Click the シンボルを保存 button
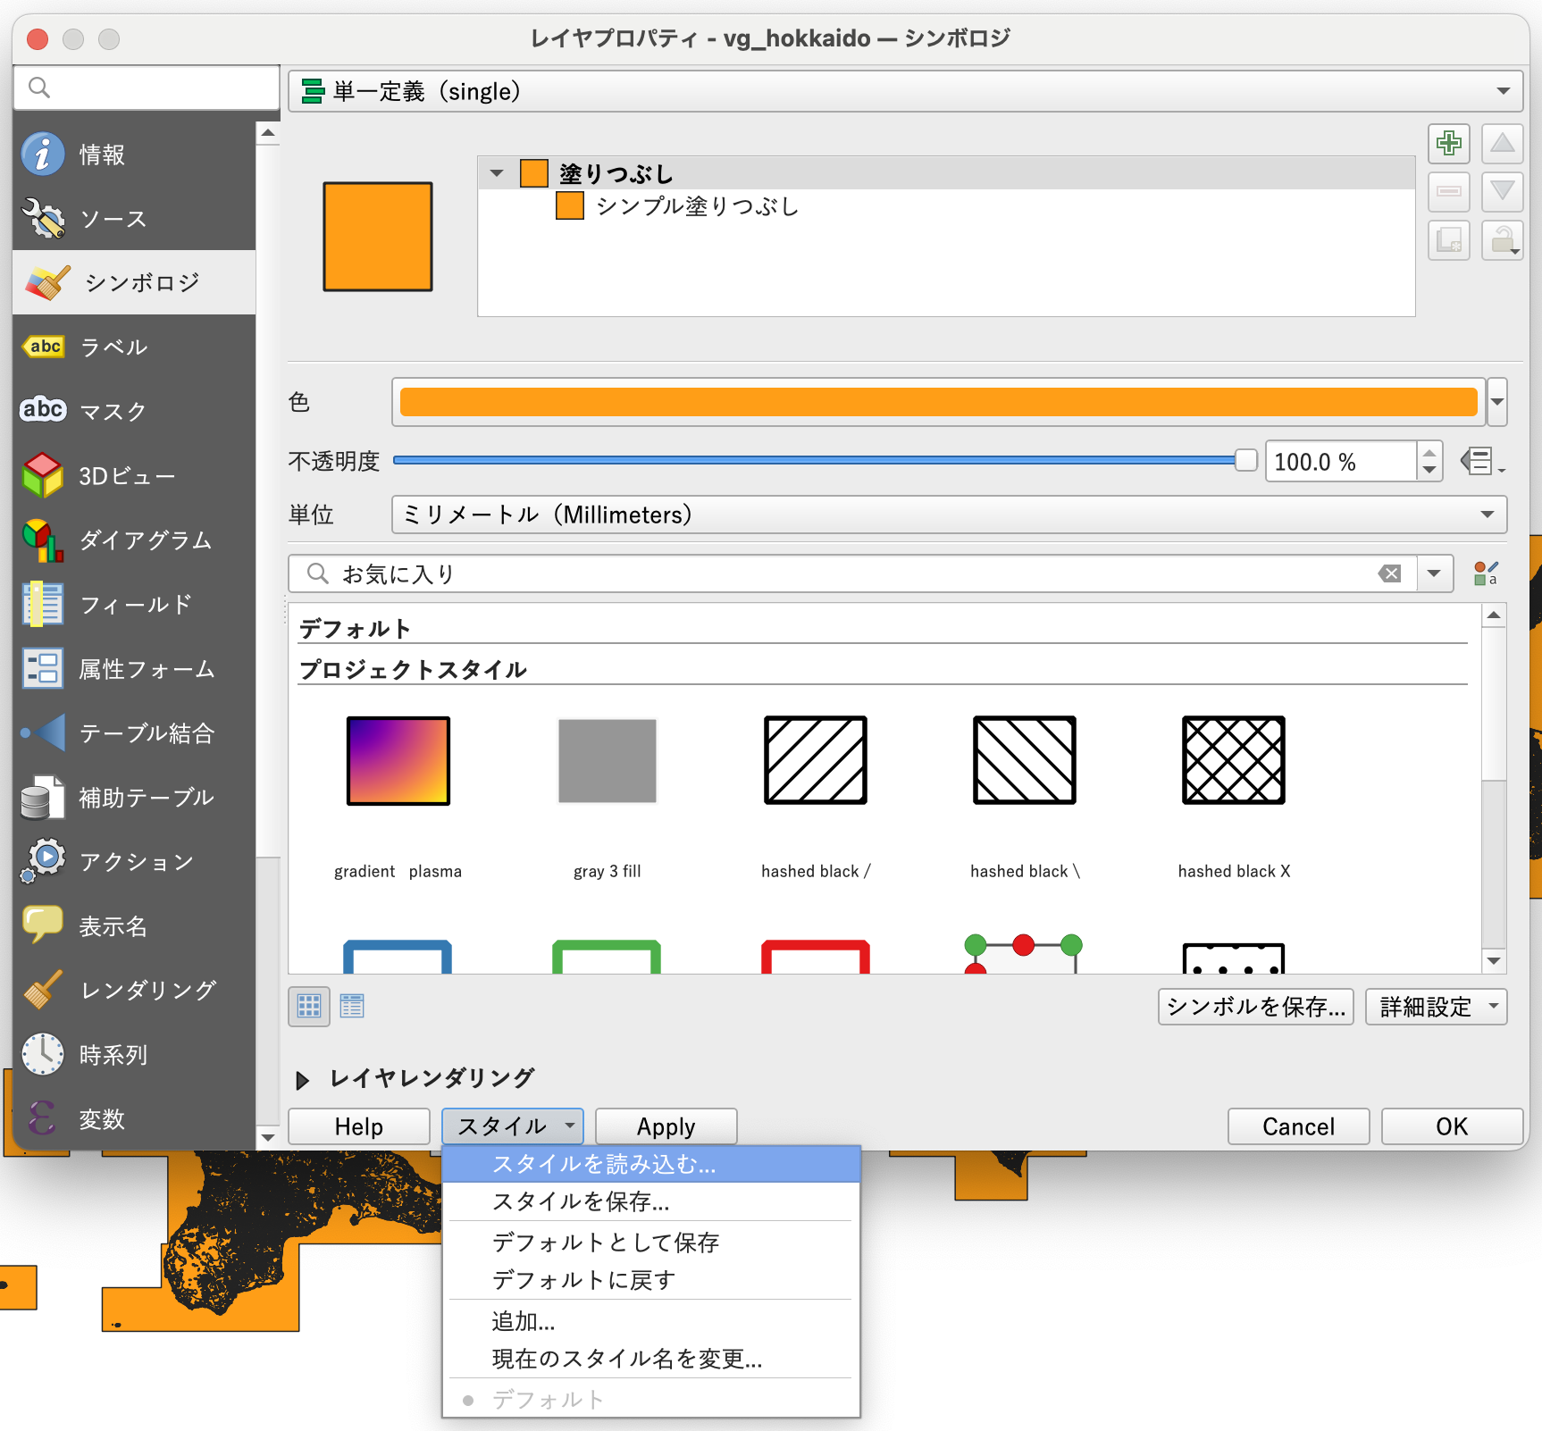 tap(1255, 1007)
